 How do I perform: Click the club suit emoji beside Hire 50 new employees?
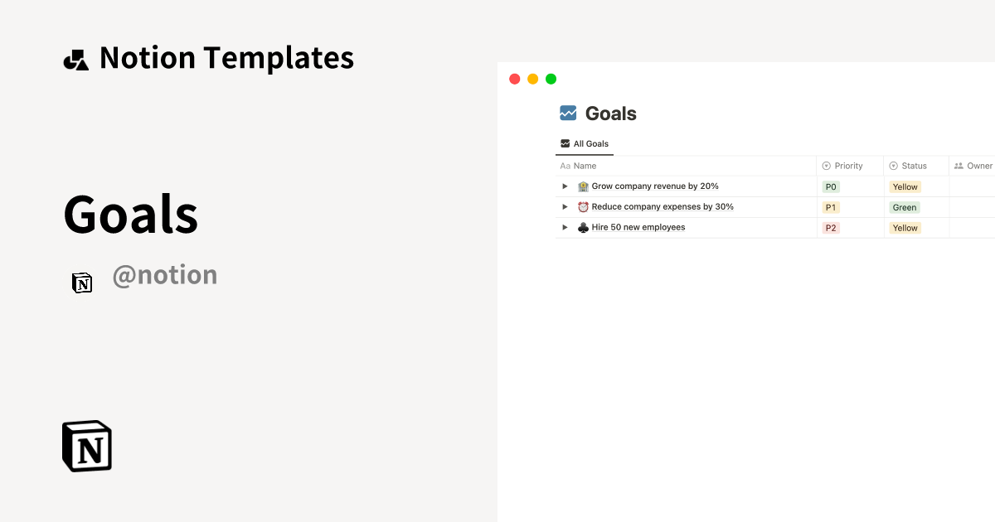[x=583, y=227]
